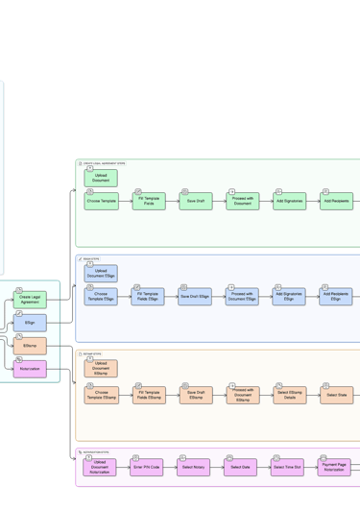Image resolution: width=360 pixels, height=510 pixels.
Task: Select the Enter PIN Code node
Action: point(146,468)
